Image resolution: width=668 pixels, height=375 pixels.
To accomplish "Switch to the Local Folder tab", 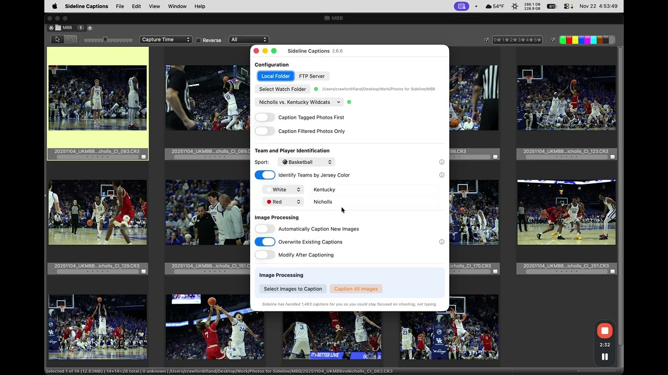I will (276, 76).
